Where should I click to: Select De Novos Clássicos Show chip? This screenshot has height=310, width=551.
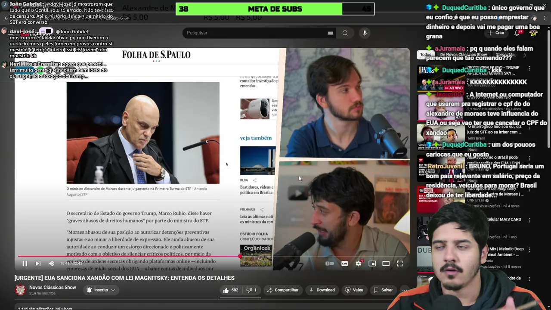point(463,55)
